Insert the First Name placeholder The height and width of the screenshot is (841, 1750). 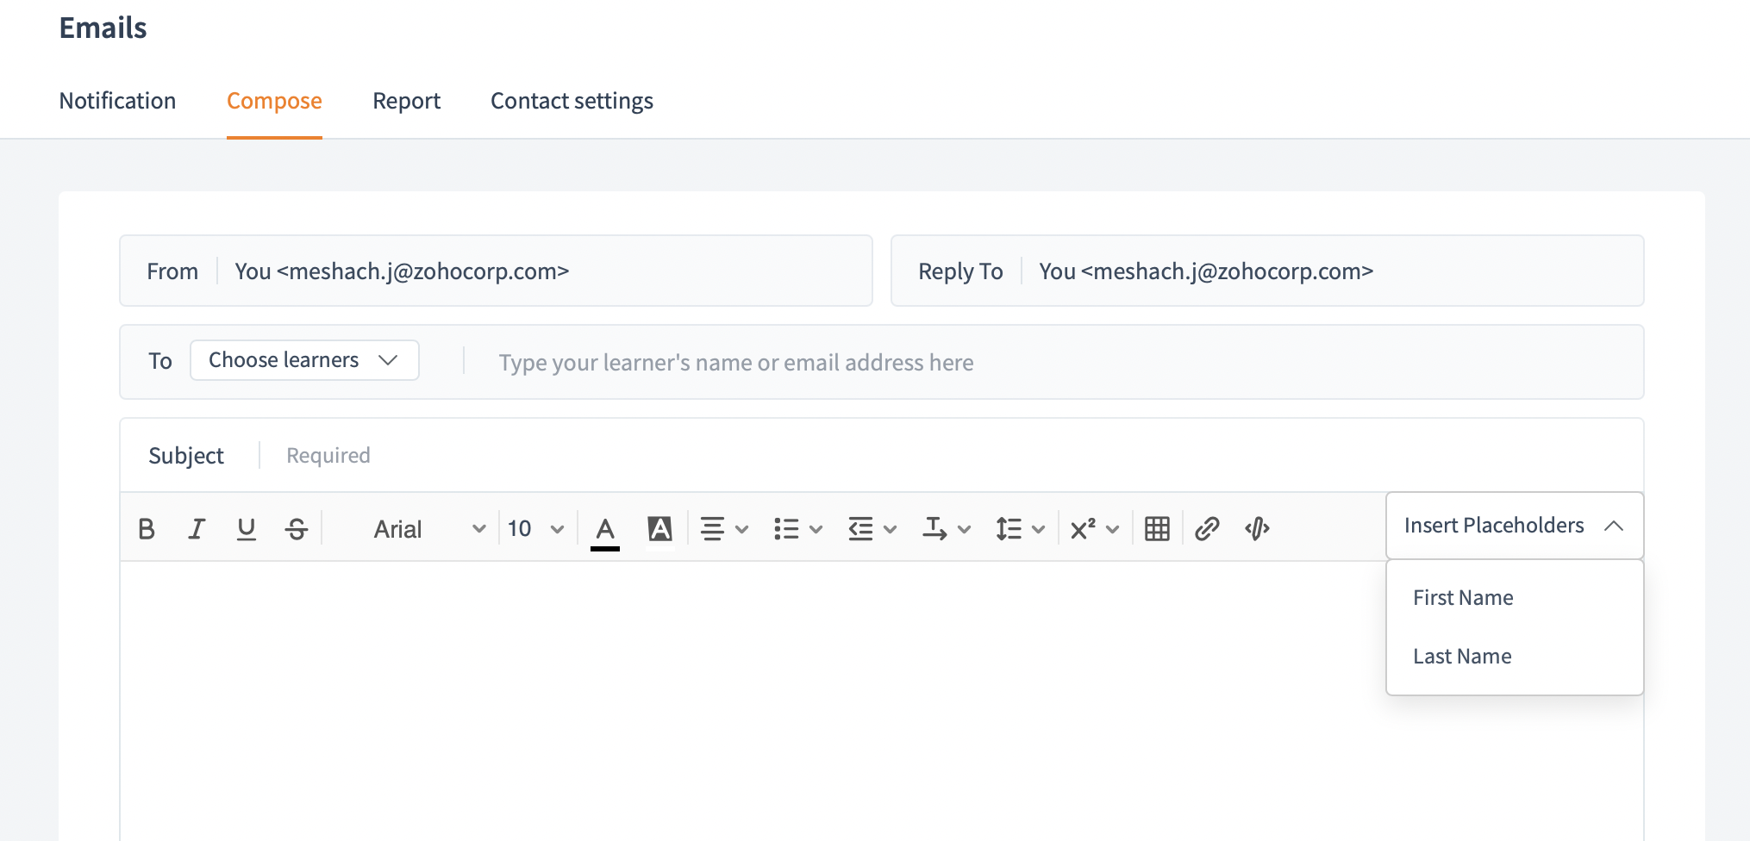coord(1463,597)
